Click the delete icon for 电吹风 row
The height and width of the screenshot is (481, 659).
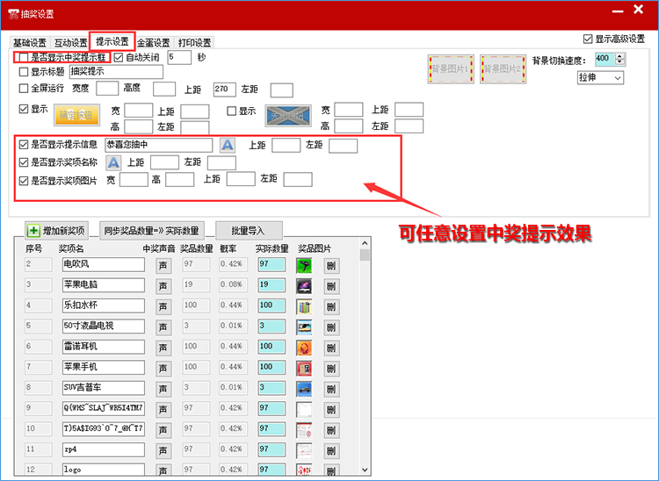tap(330, 264)
